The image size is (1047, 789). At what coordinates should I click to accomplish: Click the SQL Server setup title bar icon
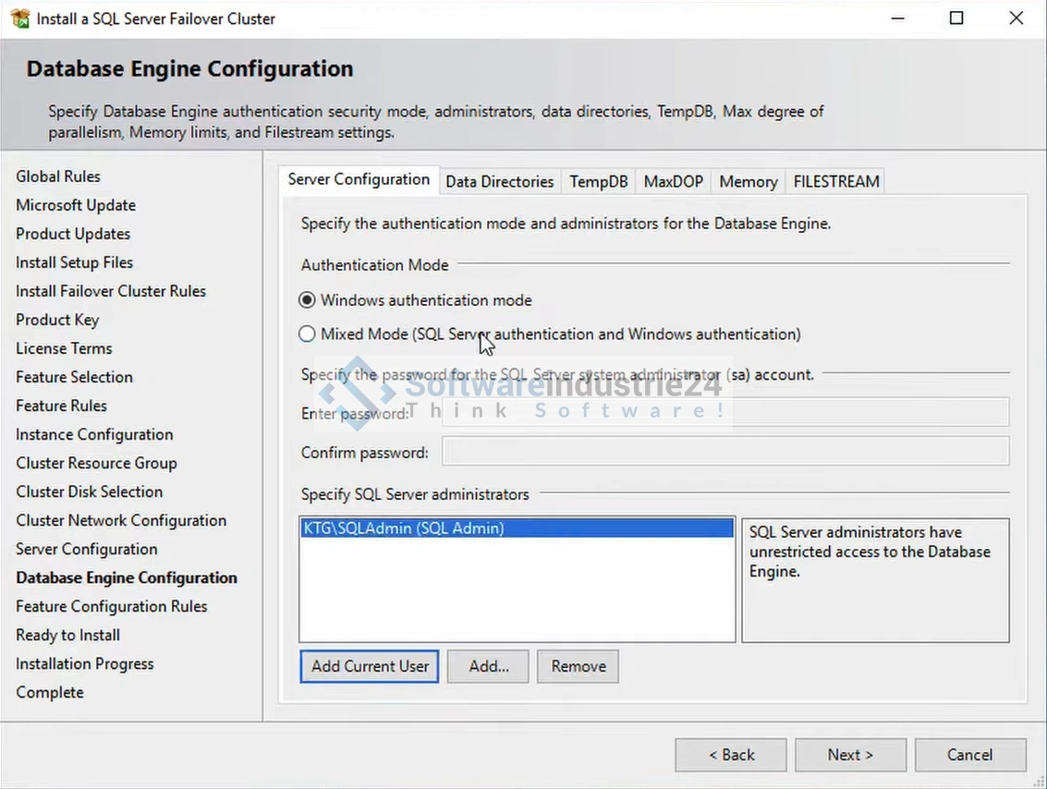tap(19, 18)
